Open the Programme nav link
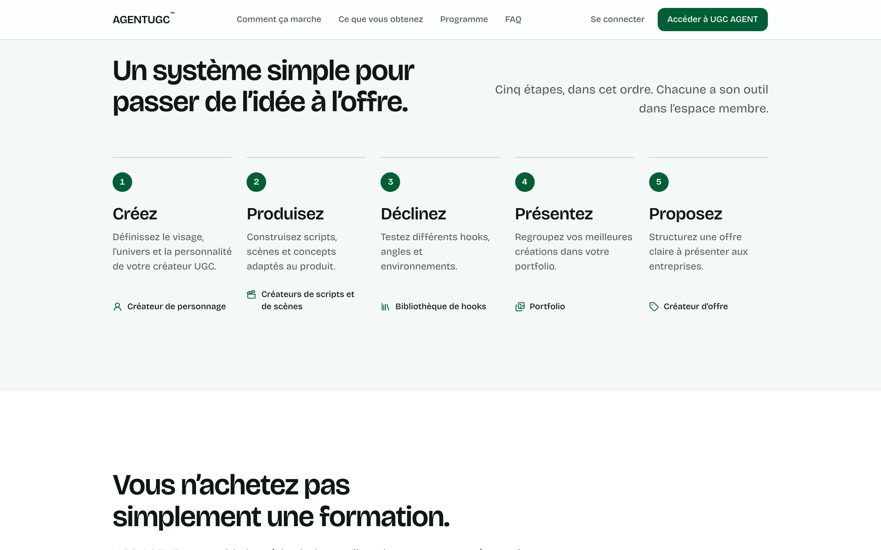This screenshot has height=550, width=881. pos(464,19)
